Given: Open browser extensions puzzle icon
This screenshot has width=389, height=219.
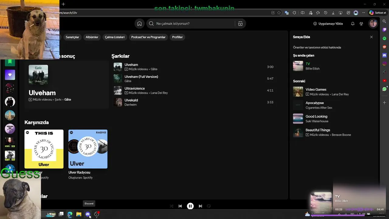Looking at the screenshot, I should click(x=294, y=13).
